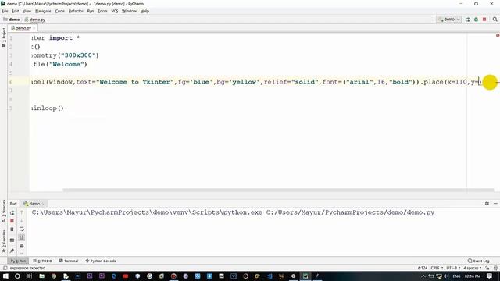
Task: Stop the program using the top toolbar stop icon
Action: pos(484,20)
